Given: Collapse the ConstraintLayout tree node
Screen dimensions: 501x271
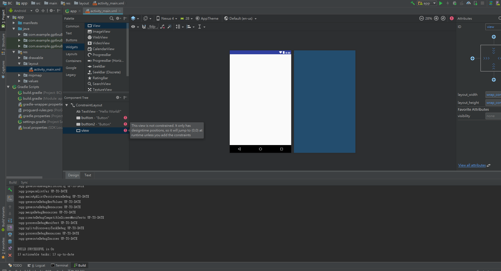Looking at the screenshot, I should (66, 105).
